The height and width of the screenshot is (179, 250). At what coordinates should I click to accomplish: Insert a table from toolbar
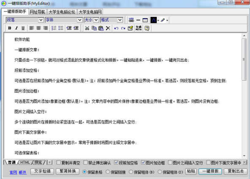(x=145, y=20)
